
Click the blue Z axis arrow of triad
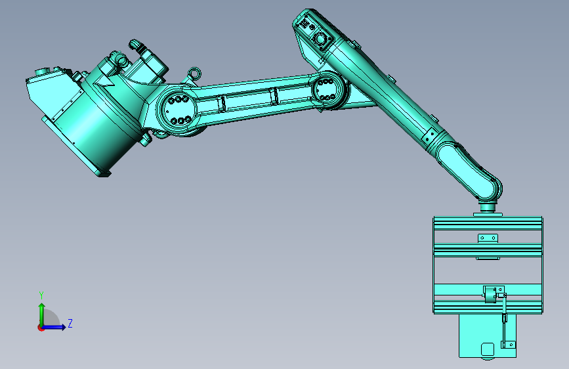click(54, 327)
